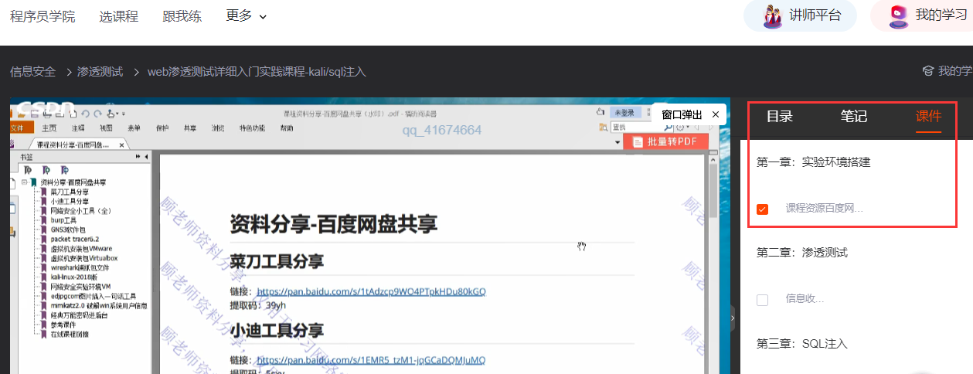This screenshot has height=374, width=973.
Task: Click the 讲师平台 avatar icon
Action: click(773, 15)
